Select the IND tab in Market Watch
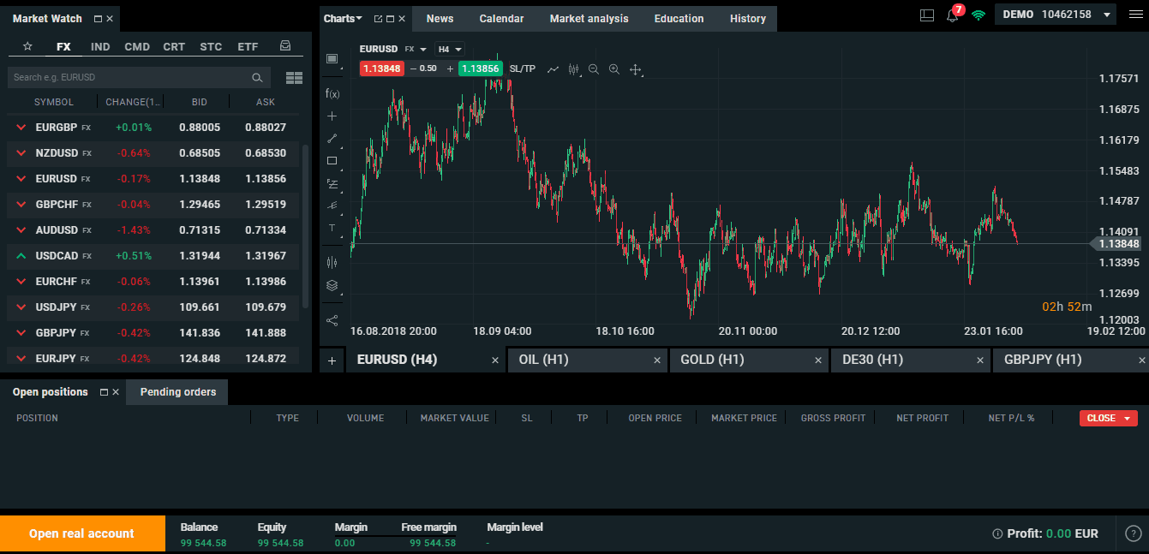1149x554 pixels. tap(100, 46)
